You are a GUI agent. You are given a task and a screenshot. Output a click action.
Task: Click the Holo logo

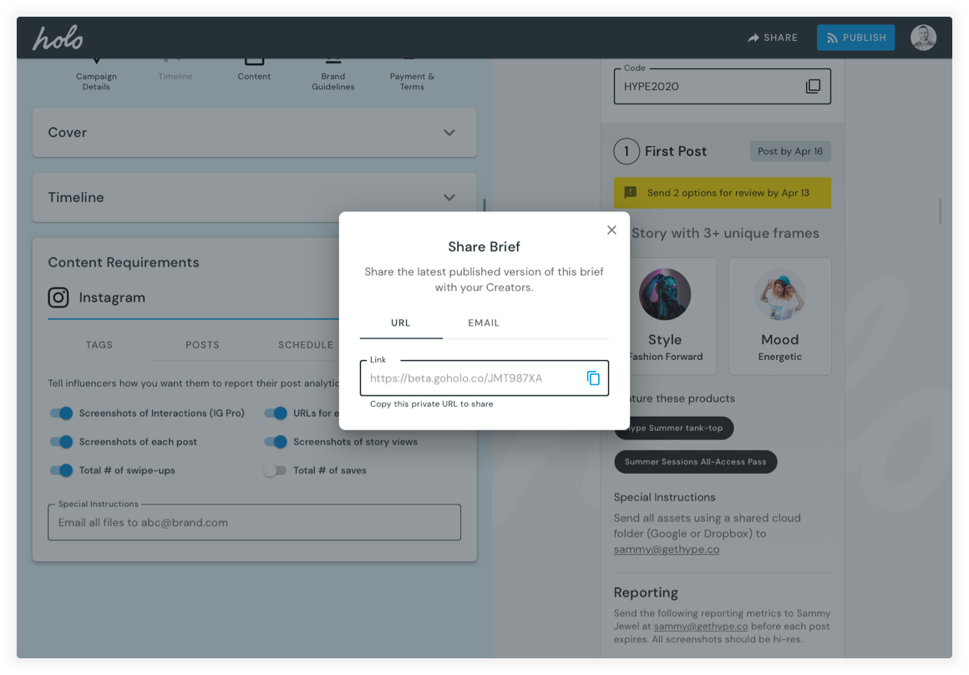(x=58, y=38)
